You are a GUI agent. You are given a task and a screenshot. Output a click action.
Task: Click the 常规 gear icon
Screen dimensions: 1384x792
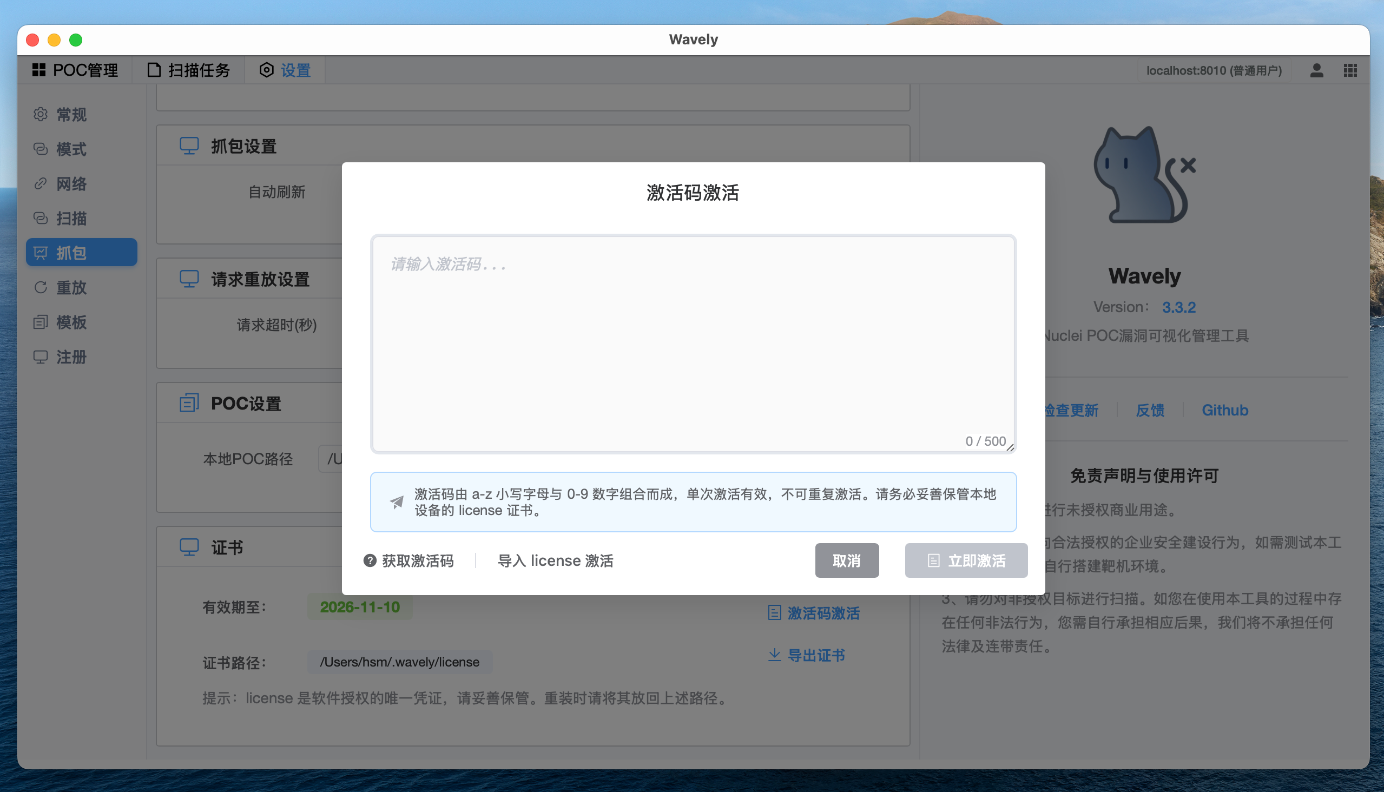click(41, 114)
